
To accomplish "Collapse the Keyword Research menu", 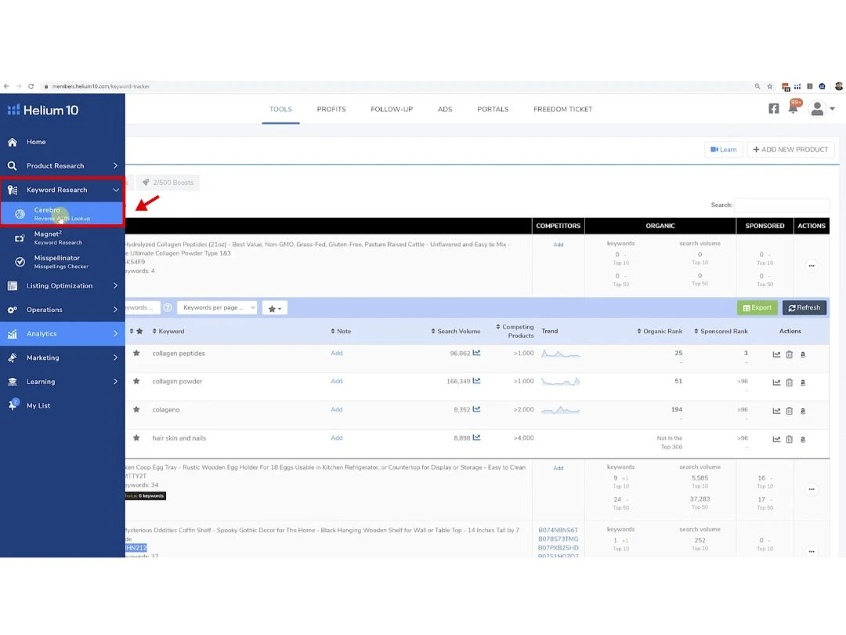I will (x=115, y=190).
